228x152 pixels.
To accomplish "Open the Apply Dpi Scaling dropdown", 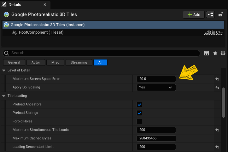I will 156,87.
